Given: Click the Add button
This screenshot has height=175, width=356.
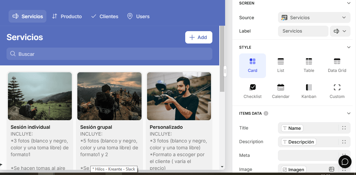Looking at the screenshot, I should coord(199,37).
